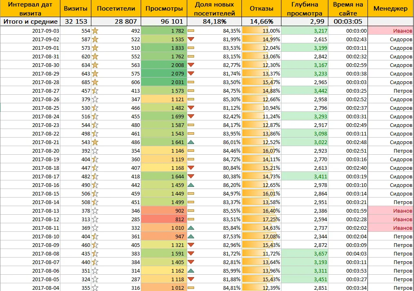The image size is (414, 291).
Task: Click the green up triangle in the 2017-08-10 row
Action: (x=191, y=237)
